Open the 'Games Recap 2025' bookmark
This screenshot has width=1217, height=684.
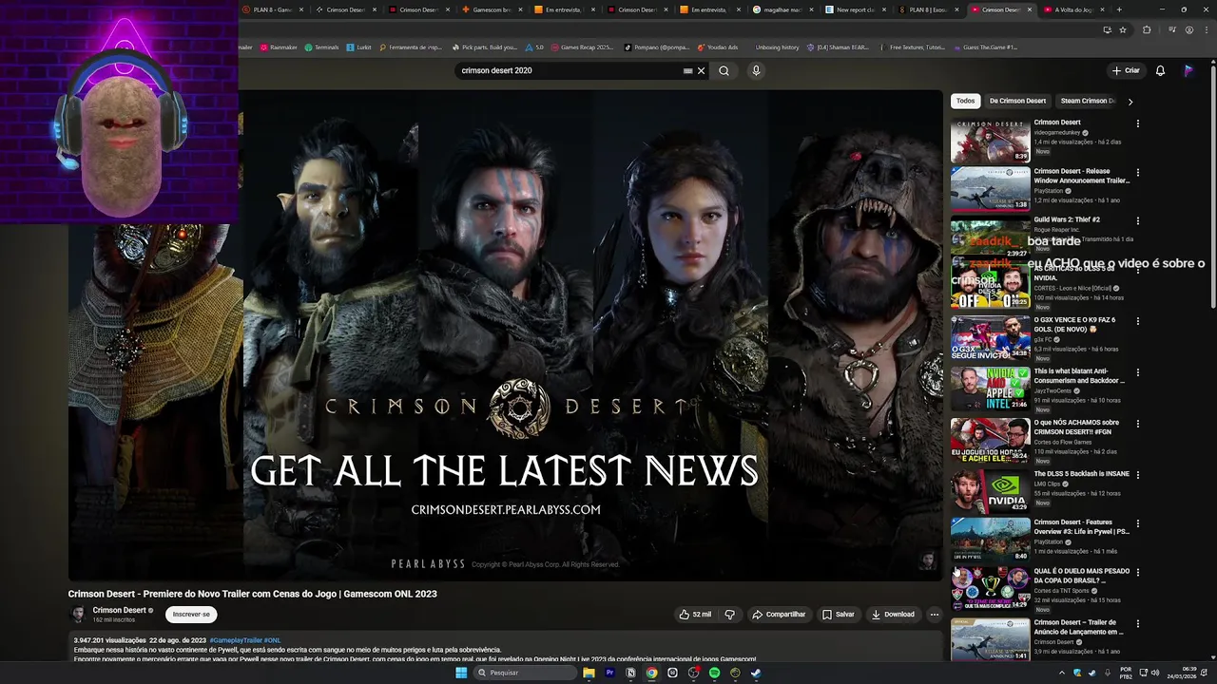pyautogui.click(x=582, y=47)
